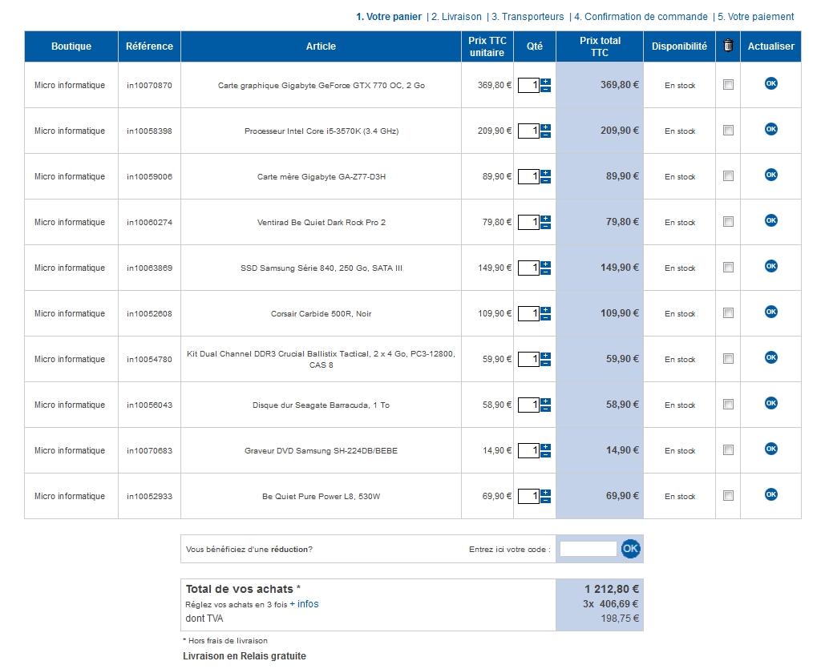Image resolution: width=825 pixels, height=669 pixels.
Task: Click reference 'in10063869'
Action: click(149, 268)
